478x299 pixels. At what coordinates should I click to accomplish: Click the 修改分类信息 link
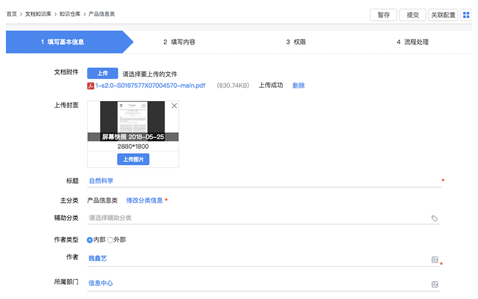point(144,200)
